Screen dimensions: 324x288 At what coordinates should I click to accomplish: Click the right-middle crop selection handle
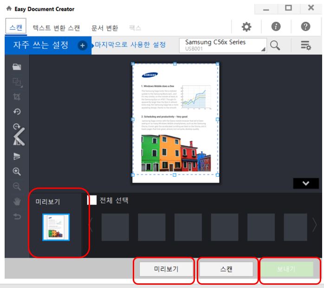(x=217, y=119)
